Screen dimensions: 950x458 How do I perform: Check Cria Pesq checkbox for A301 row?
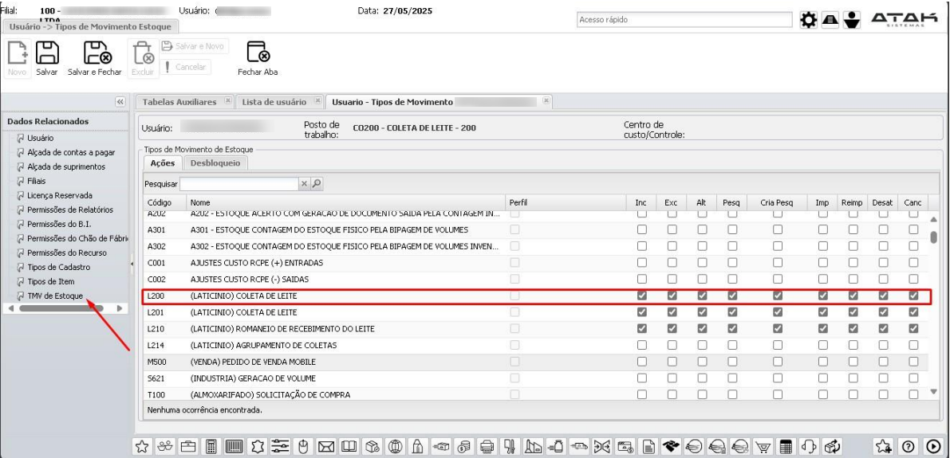(778, 229)
